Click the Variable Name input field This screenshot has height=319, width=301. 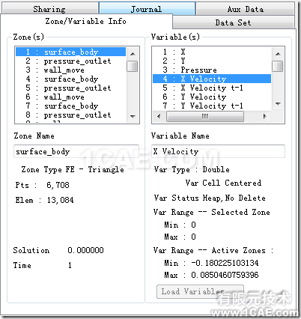218,151
